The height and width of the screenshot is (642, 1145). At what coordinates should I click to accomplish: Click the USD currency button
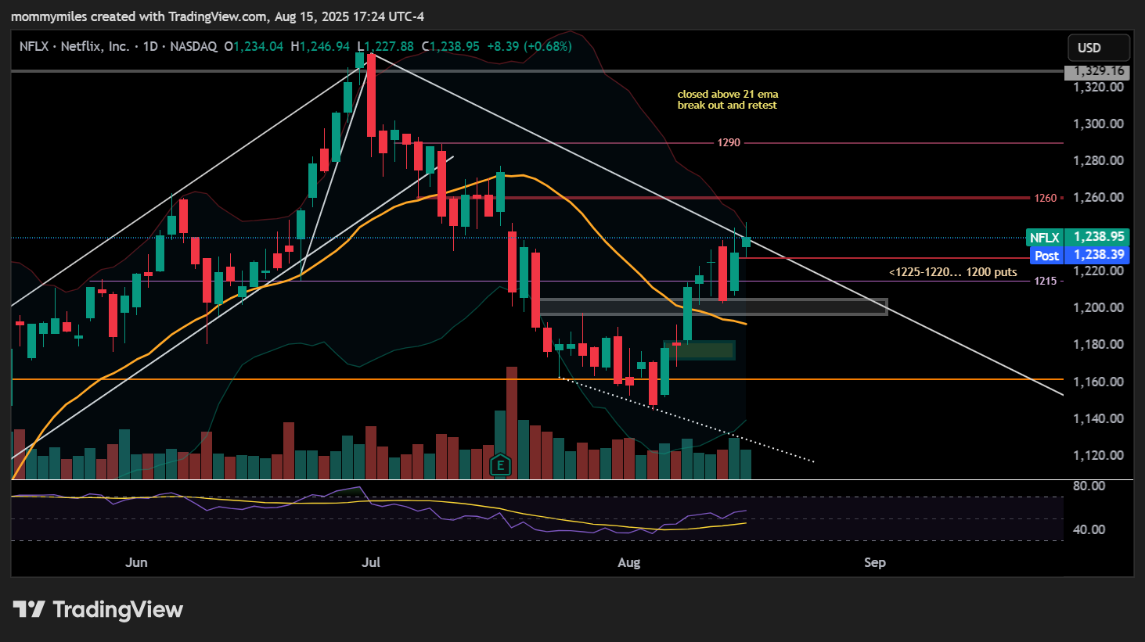1099,48
